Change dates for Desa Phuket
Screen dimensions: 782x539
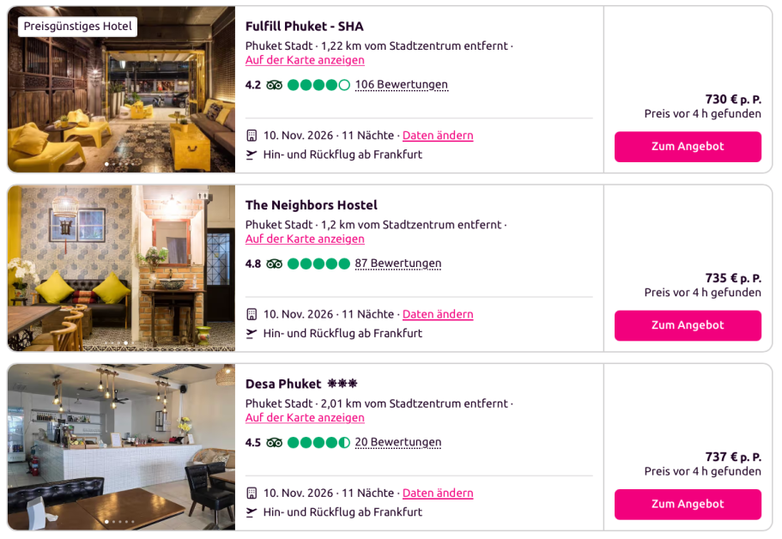[x=438, y=494]
